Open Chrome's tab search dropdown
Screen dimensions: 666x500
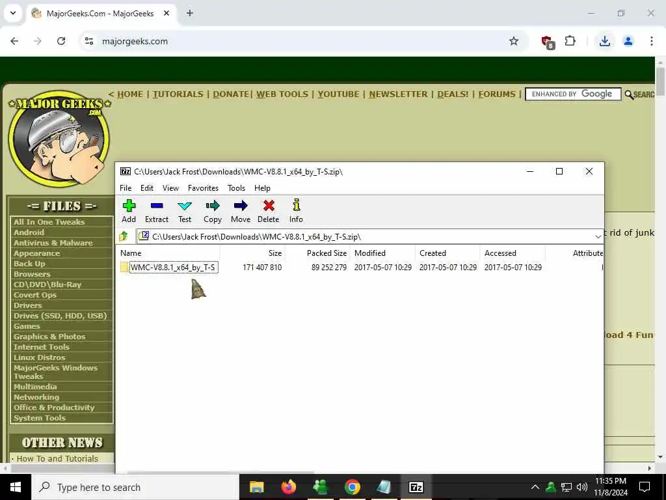pos(13,13)
